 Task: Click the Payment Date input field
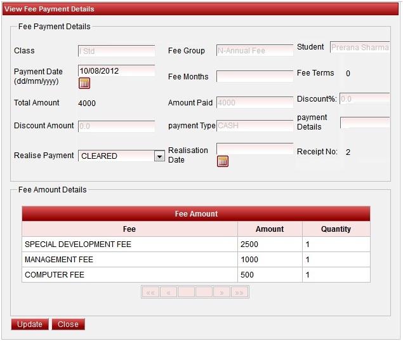[x=116, y=70]
